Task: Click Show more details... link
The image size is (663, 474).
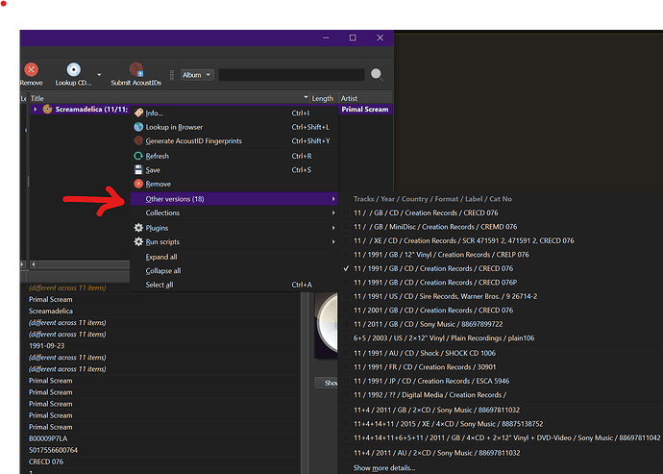Action: (384, 467)
